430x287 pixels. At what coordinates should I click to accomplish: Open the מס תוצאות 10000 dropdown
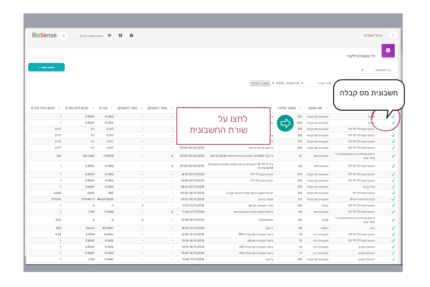(278, 83)
